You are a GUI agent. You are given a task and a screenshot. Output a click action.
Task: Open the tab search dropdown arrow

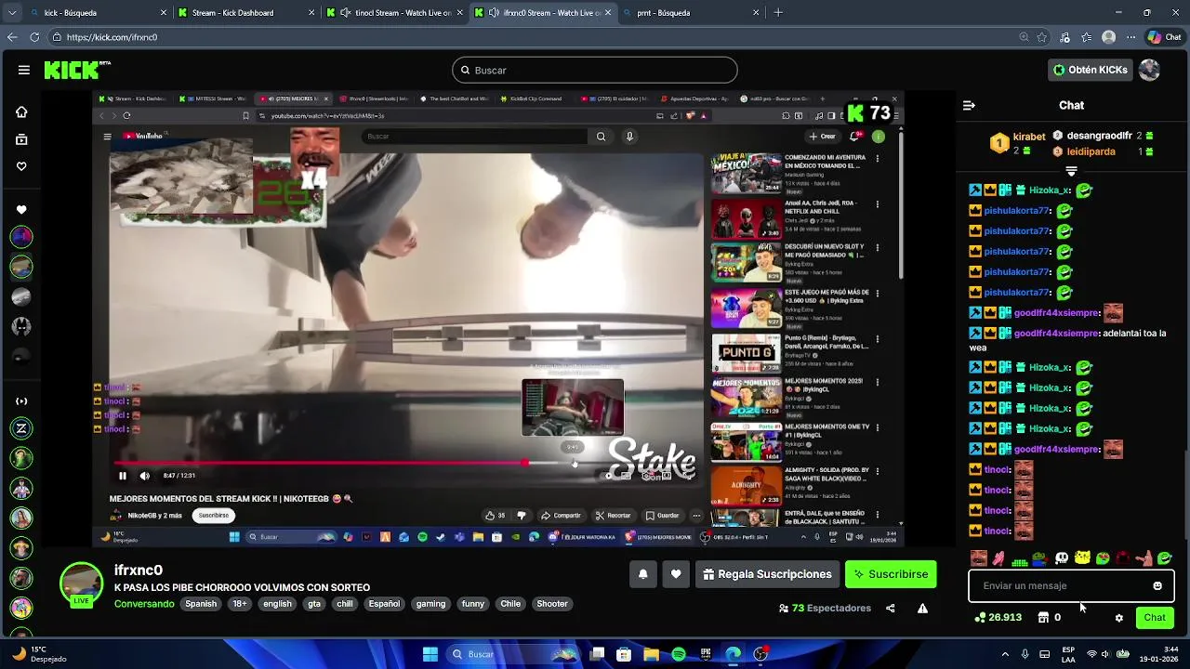pos(12,13)
